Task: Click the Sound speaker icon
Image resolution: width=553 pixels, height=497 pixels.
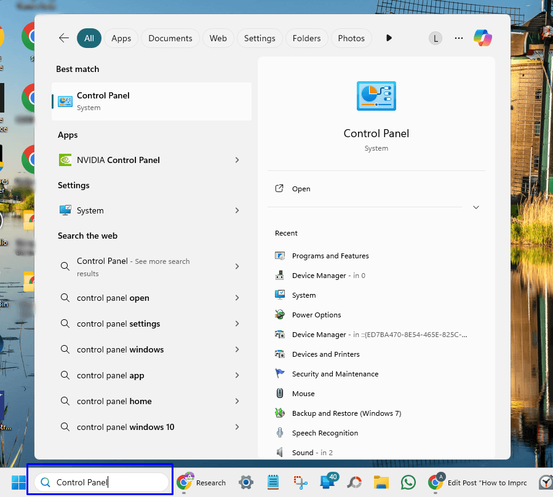Action: point(280,452)
